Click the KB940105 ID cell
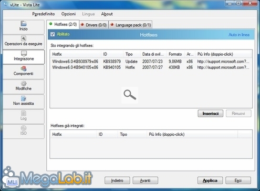The height and width of the screenshot is (191, 260). pyautogui.click(x=112, y=67)
